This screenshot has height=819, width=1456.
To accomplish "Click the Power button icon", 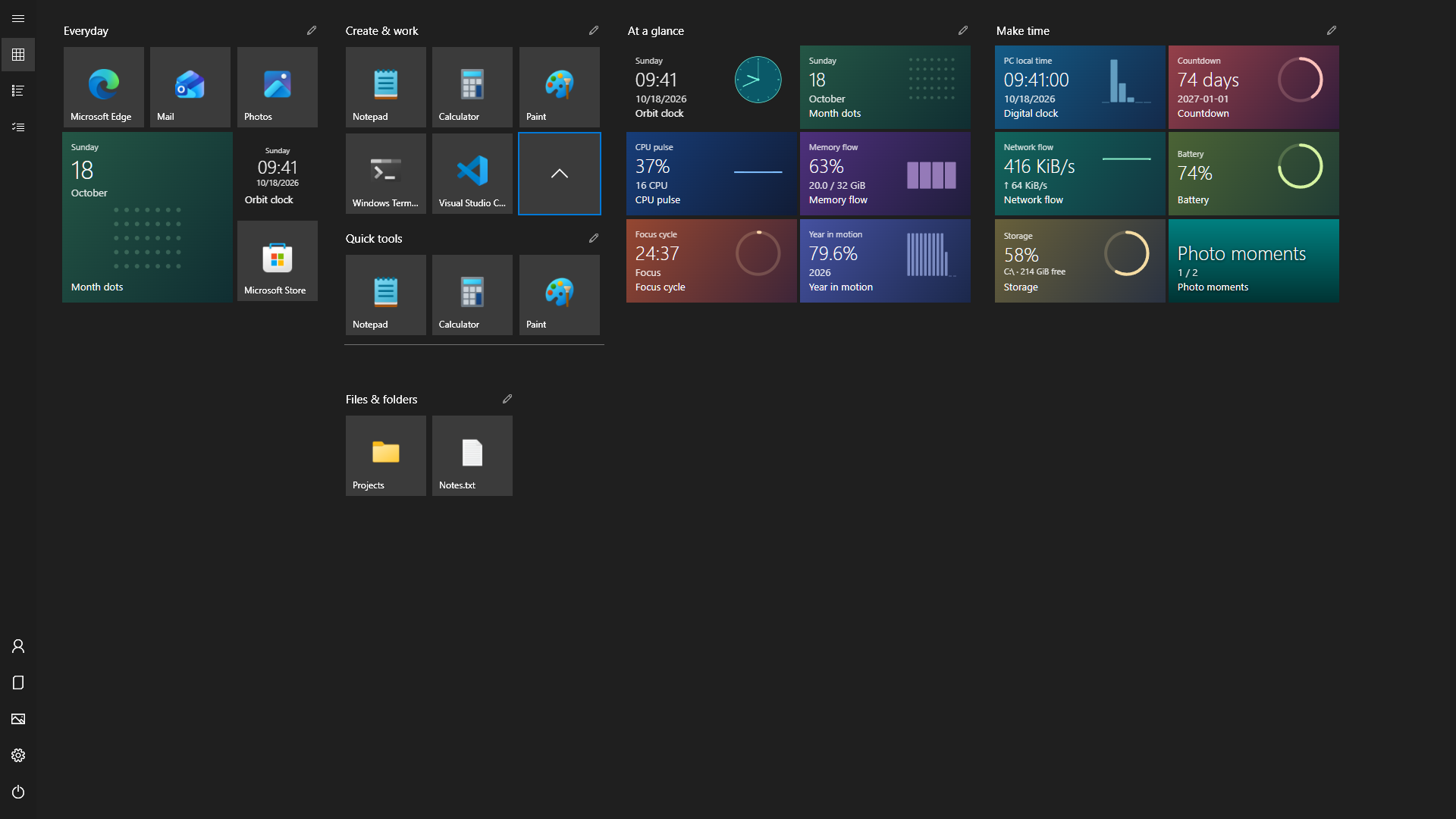I will coord(18,792).
